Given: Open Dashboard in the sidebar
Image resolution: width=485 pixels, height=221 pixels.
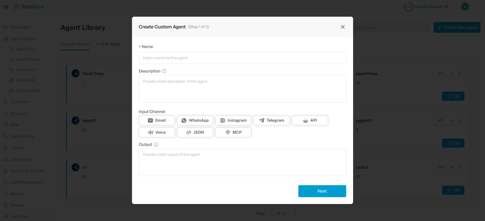Looking at the screenshot, I should point(17,27).
